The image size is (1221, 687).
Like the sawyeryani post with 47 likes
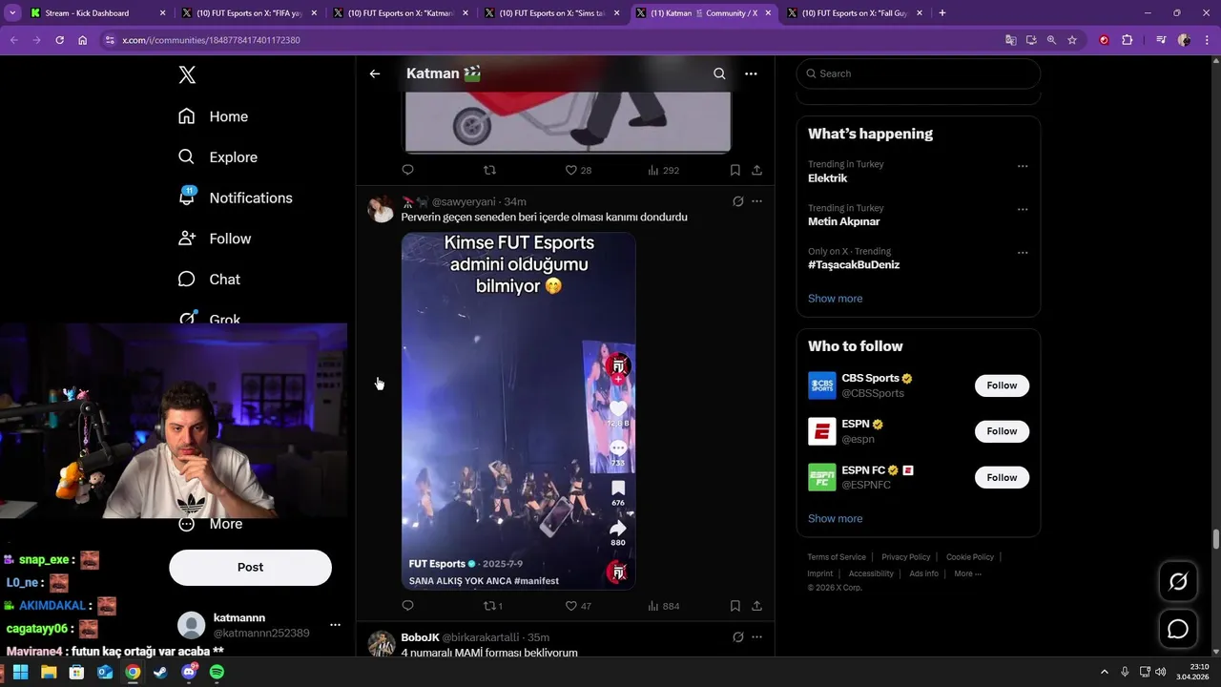coord(578,605)
